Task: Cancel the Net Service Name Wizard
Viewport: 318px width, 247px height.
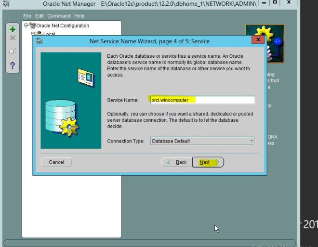Action: click(56, 162)
